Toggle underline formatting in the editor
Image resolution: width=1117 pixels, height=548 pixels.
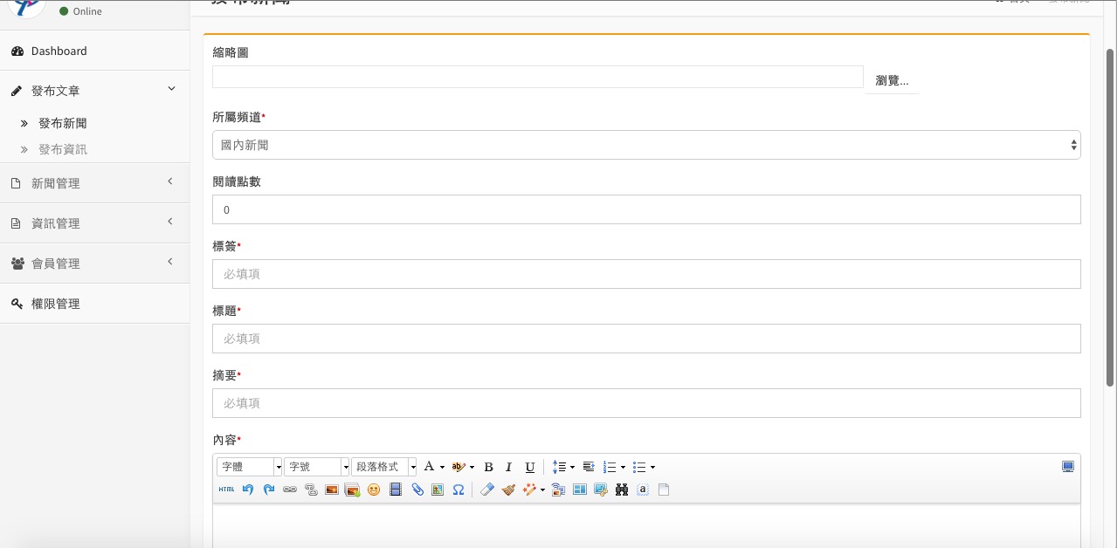[529, 468]
